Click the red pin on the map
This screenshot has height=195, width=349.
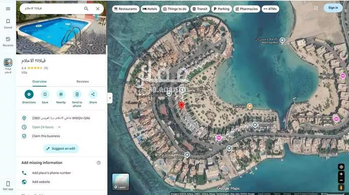[x=181, y=106]
